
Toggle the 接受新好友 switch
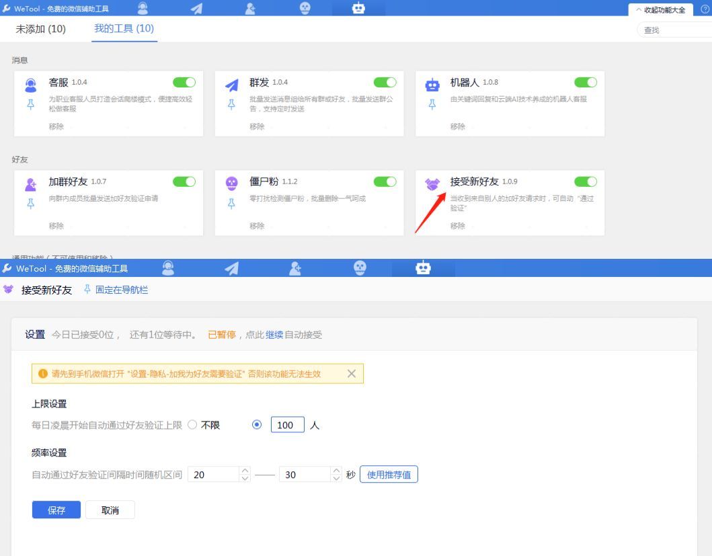[x=586, y=181]
